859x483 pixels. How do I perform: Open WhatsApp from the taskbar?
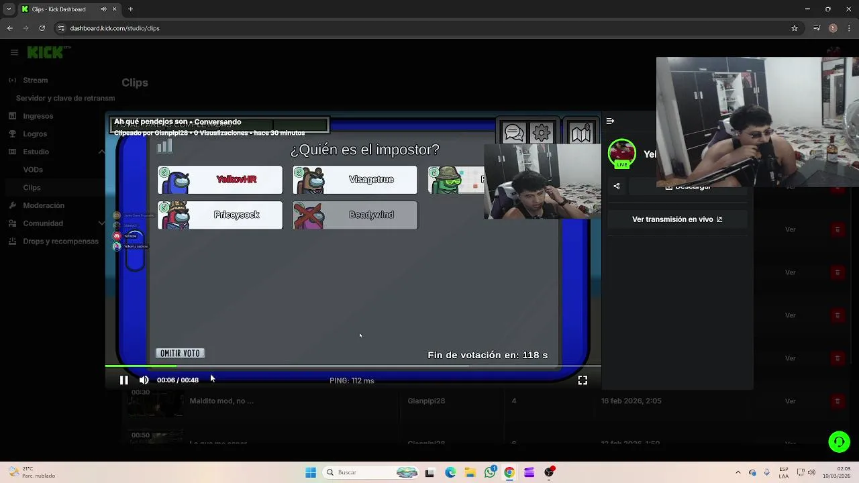click(x=491, y=472)
